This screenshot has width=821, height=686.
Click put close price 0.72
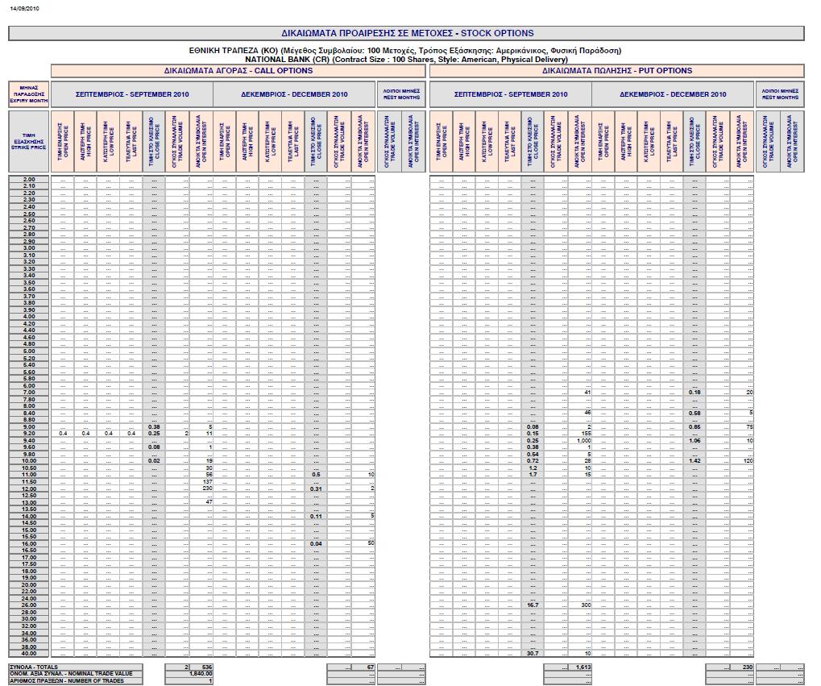coord(533,460)
